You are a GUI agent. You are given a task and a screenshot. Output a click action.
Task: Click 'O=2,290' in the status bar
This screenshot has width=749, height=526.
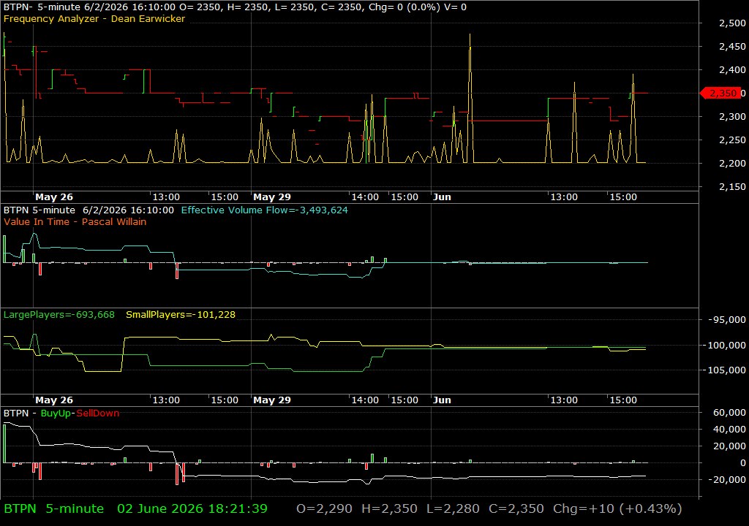[324, 508]
